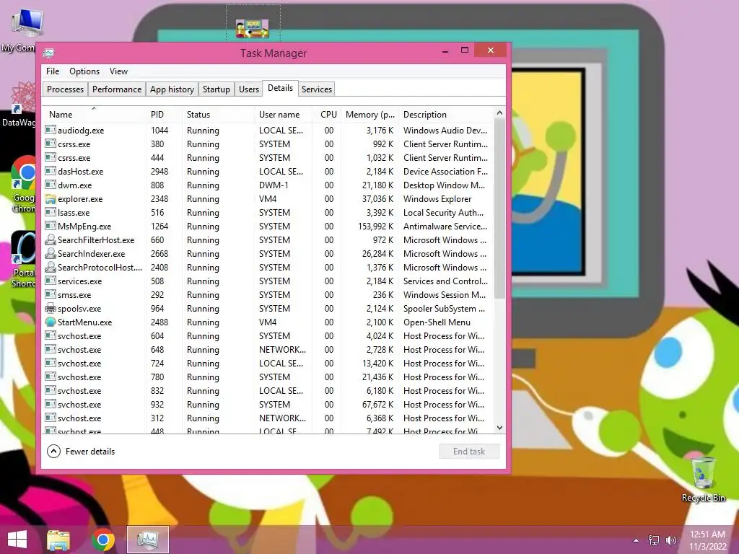The image size is (739, 554).
Task: Collapse Task Manager with Fewer details
Action: 81,452
